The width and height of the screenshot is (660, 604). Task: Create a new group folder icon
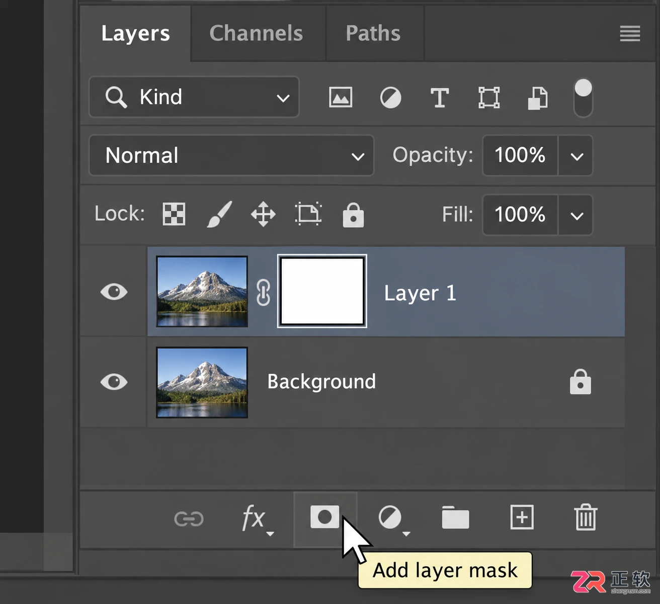(x=455, y=518)
